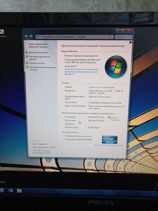This screenshot has width=158, height=211.
Task: Open Защита системы link
Action: 37,63
